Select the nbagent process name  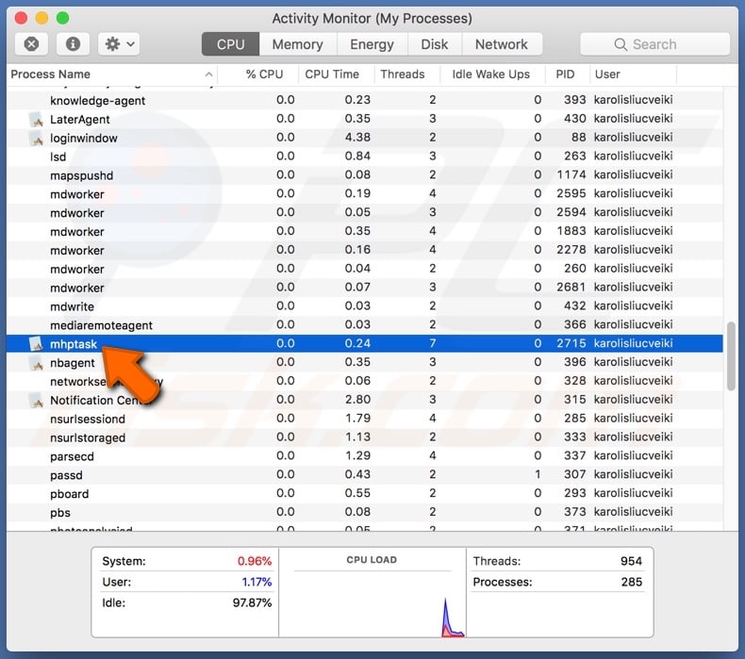point(73,363)
